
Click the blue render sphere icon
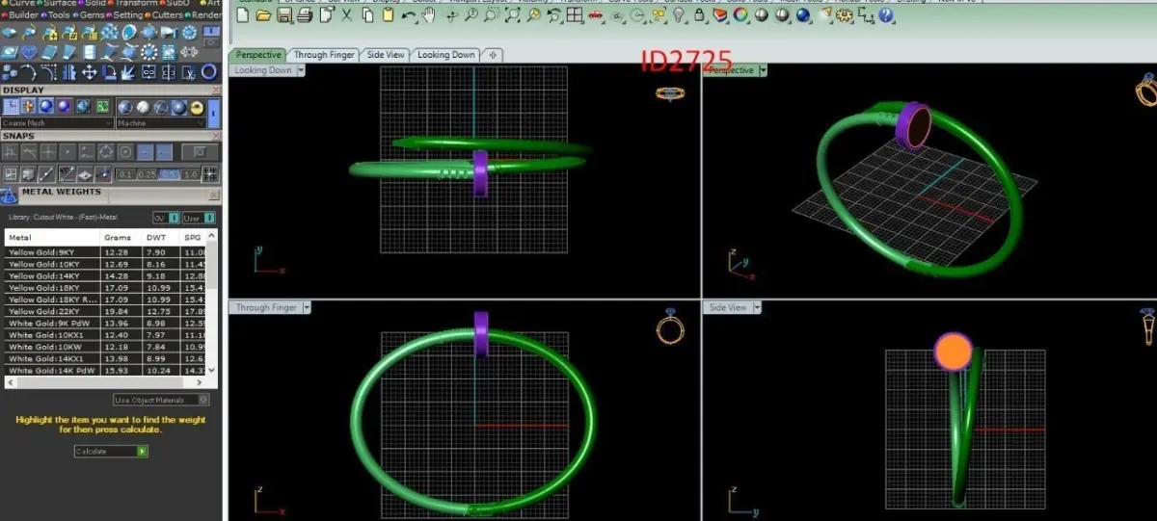coord(803,14)
